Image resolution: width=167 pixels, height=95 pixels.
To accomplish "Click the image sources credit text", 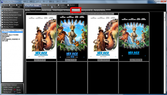I will tap(80, 14).
